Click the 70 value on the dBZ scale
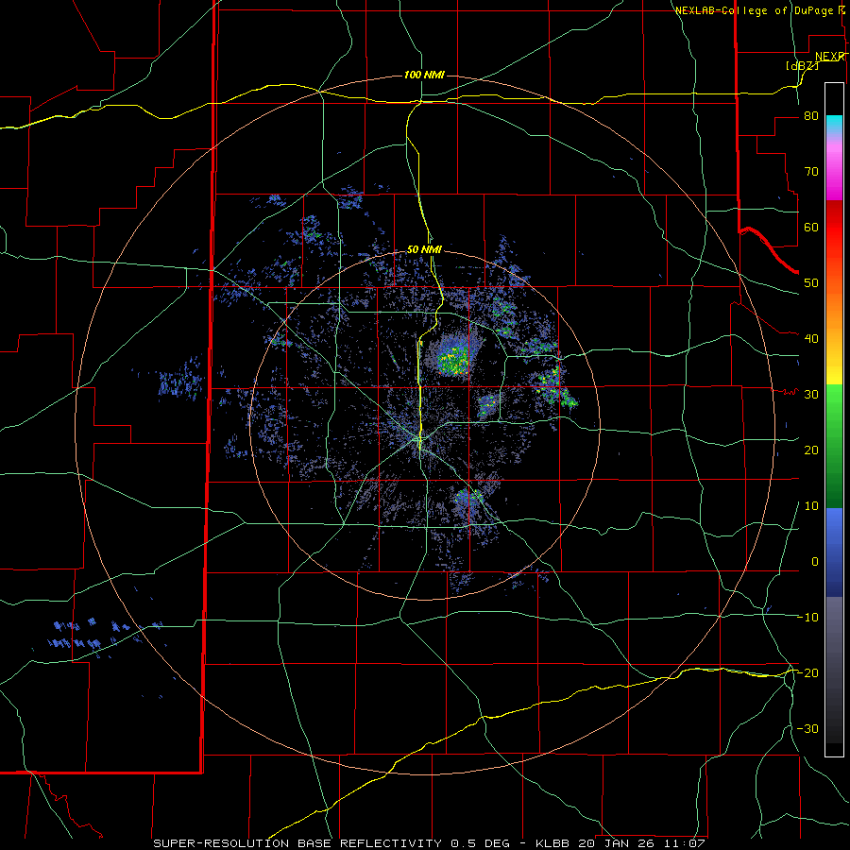This screenshot has height=850, width=850. 811,172
